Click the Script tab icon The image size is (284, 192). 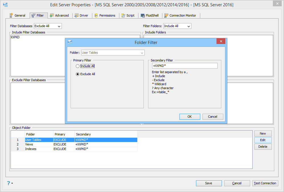pyautogui.click(x=123, y=15)
